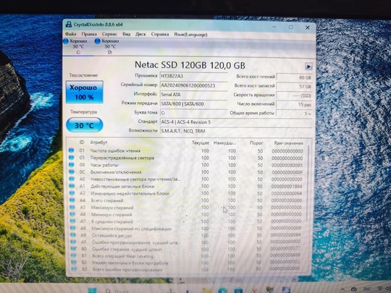This screenshot has width=391, height=293.
Task: Click the Порог column header
Action: point(256,143)
